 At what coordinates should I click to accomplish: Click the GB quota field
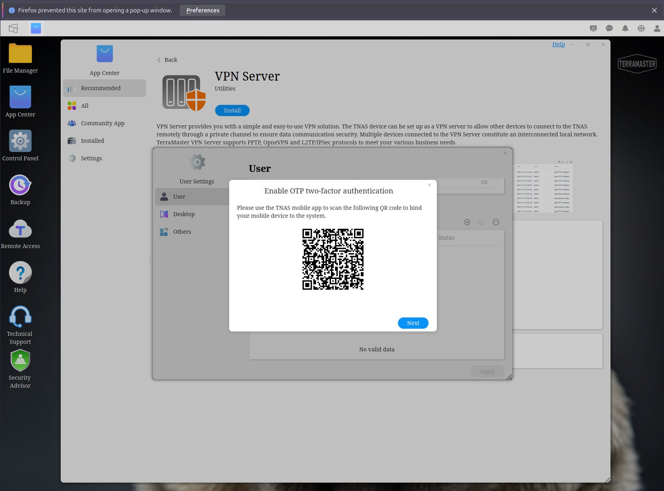(467, 182)
